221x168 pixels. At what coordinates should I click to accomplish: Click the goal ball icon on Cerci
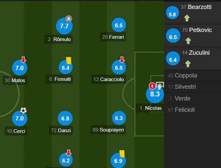[x=23, y=110]
